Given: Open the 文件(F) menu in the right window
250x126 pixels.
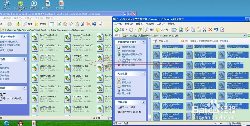Looking at the screenshot, I should click(x=118, y=24).
